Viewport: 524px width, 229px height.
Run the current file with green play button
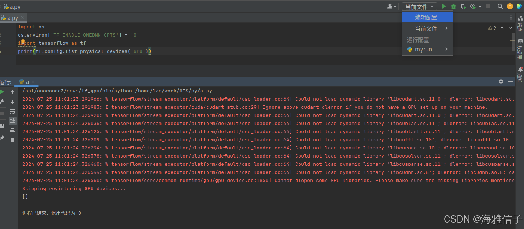[x=444, y=6]
